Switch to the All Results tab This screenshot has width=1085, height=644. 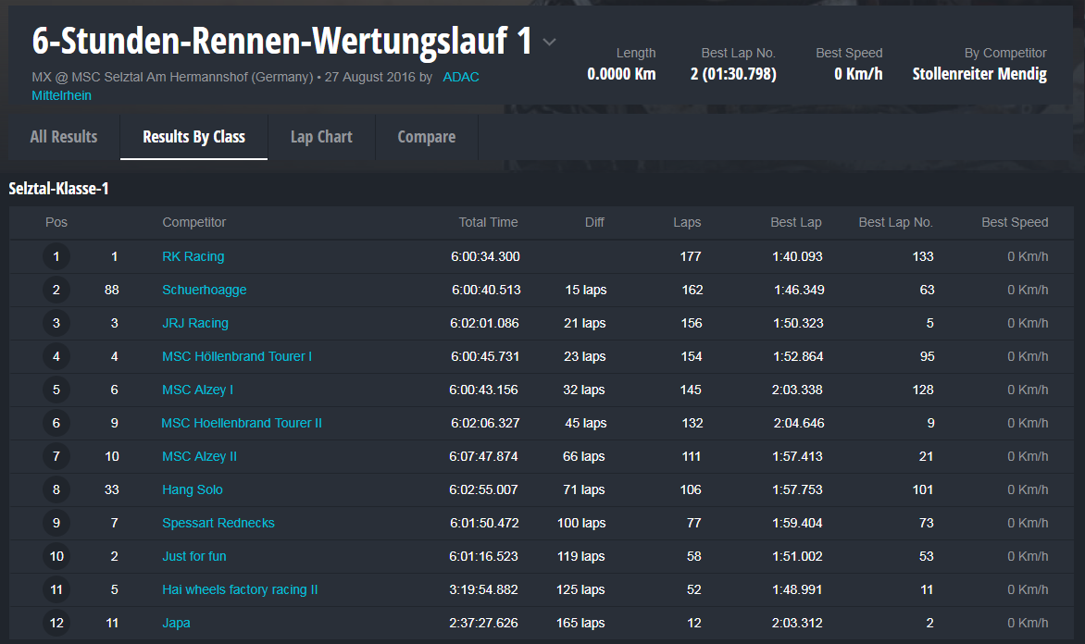(x=64, y=137)
